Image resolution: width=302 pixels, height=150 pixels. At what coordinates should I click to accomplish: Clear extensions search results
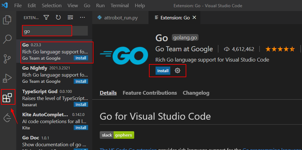click(70, 17)
